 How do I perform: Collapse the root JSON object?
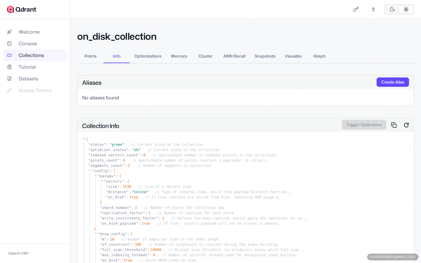coord(84,139)
